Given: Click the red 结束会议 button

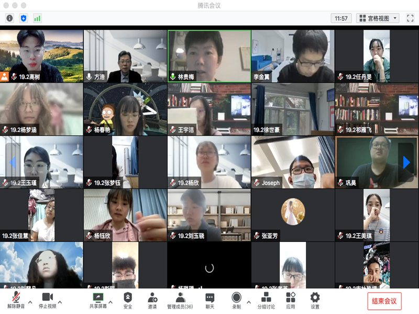Looking at the screenshot, I should click(384, 301).
